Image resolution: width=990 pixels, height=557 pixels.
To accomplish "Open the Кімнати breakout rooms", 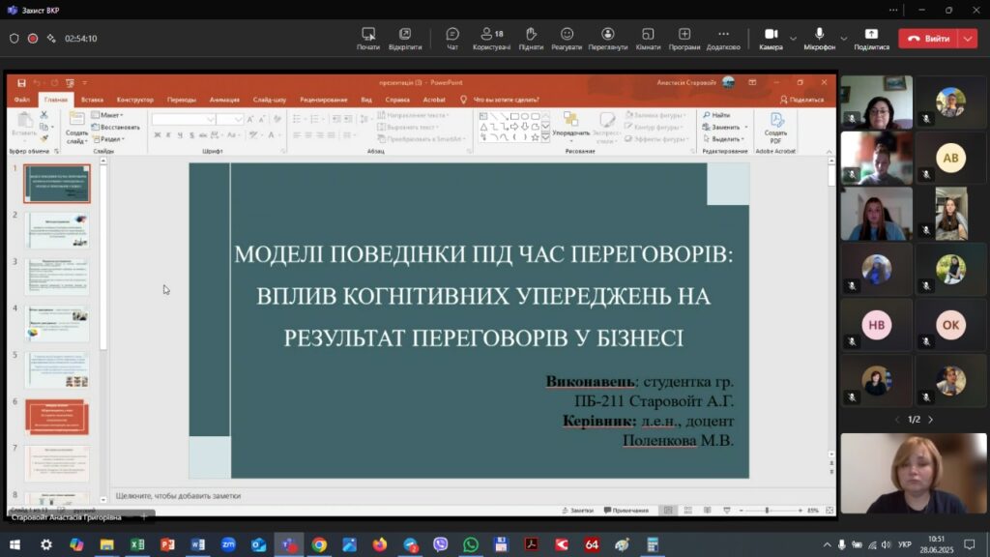I will [648, 38].
